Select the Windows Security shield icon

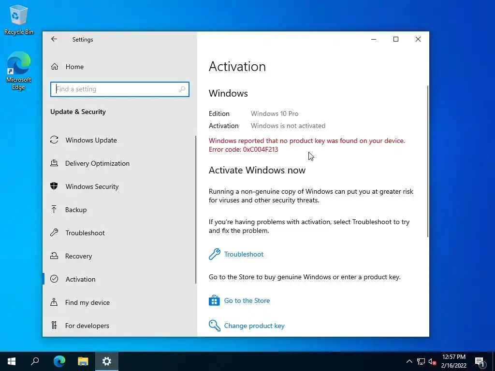point(54,186)
